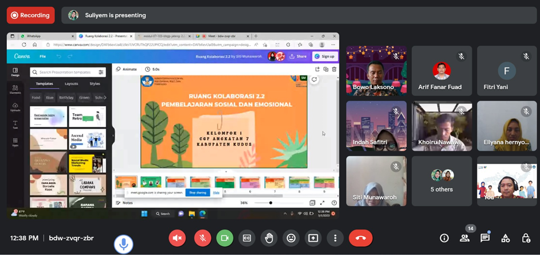
Task: Raise hand in the meeting
Action: click(x=269, y=238)
